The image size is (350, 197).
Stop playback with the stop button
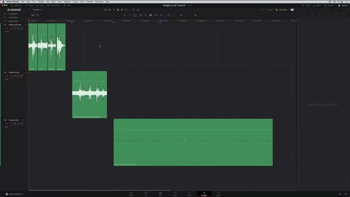point(118,10)
